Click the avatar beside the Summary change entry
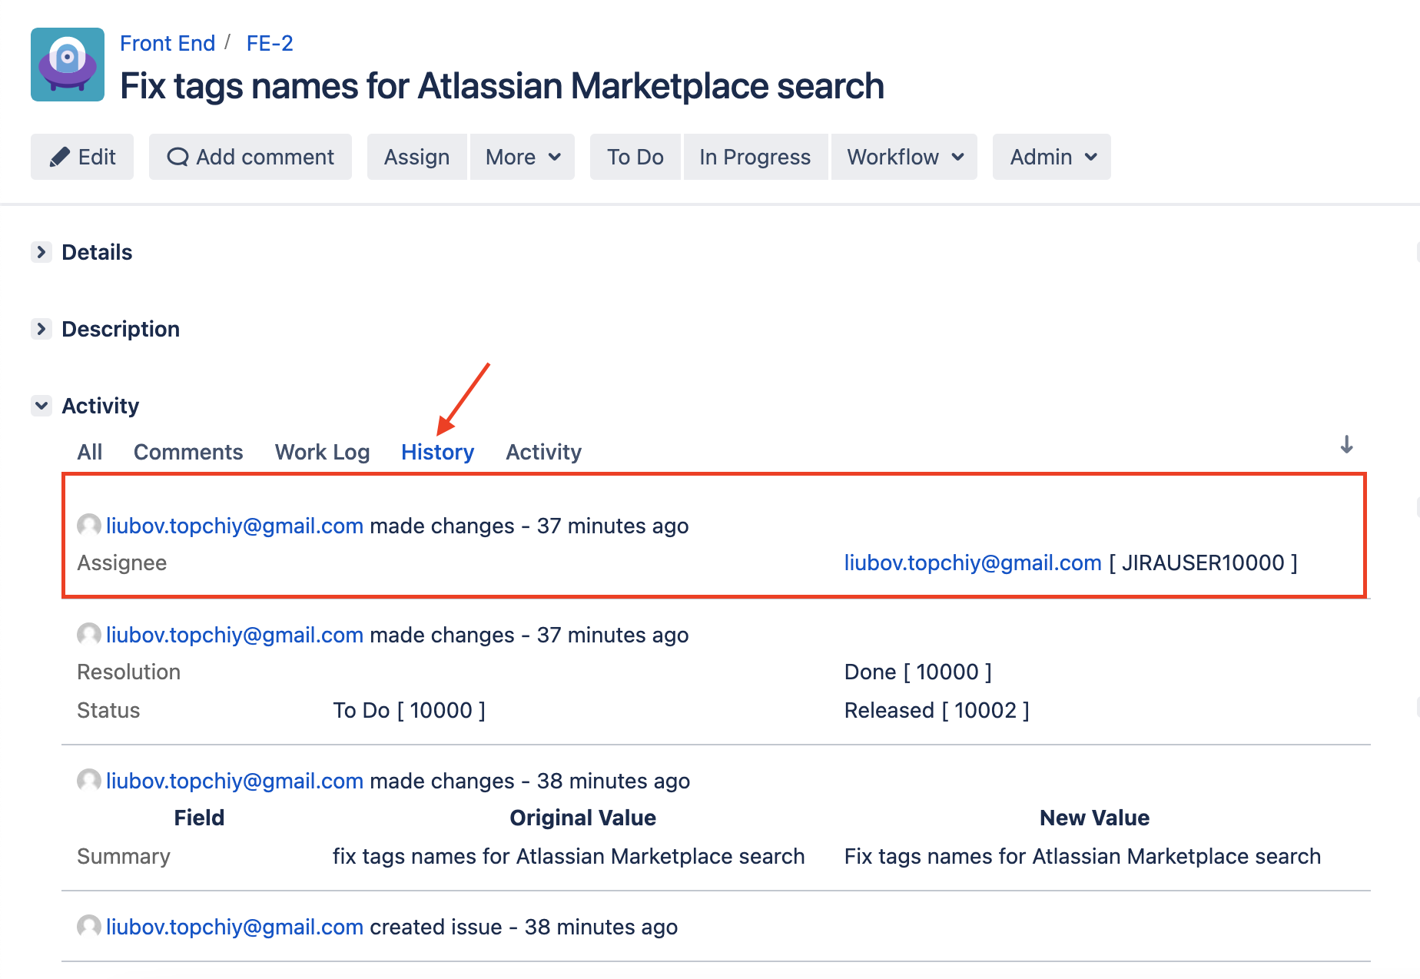 tap(89, 781)
